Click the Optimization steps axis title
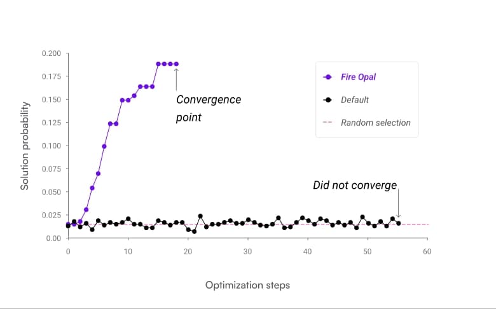Image resolution: width=496 pixels, height=309 pixels. click(247, 285)
